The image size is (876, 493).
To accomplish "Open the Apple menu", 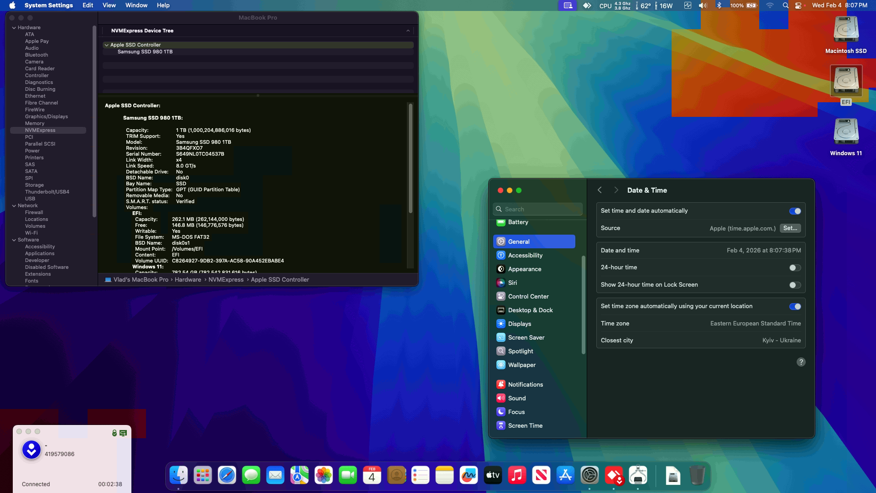I will tap(12, 5).
